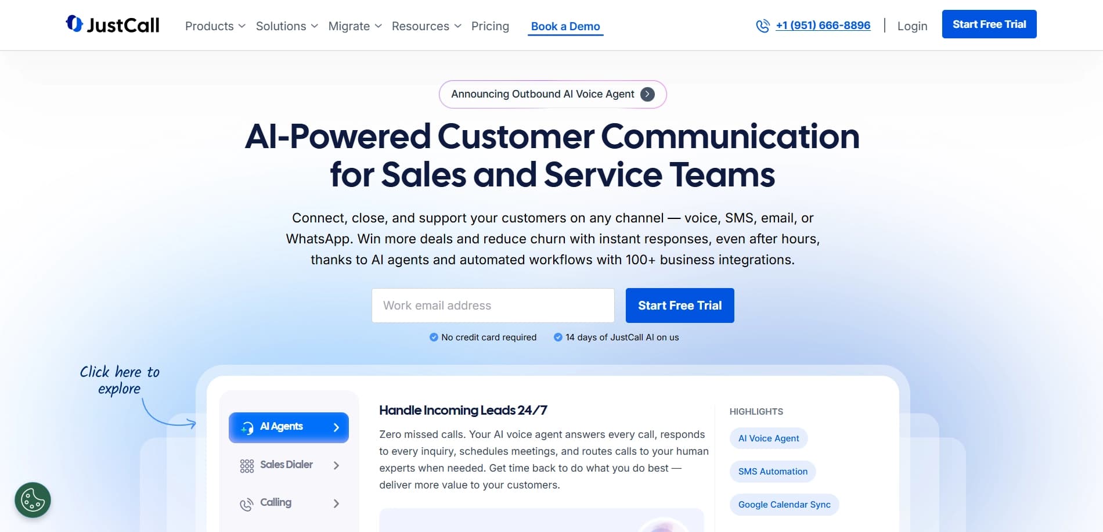Open Announcing Outbound AI Voice Agent banner
This screenshot has height=532, width=1103.
click(x=553, y=94)
